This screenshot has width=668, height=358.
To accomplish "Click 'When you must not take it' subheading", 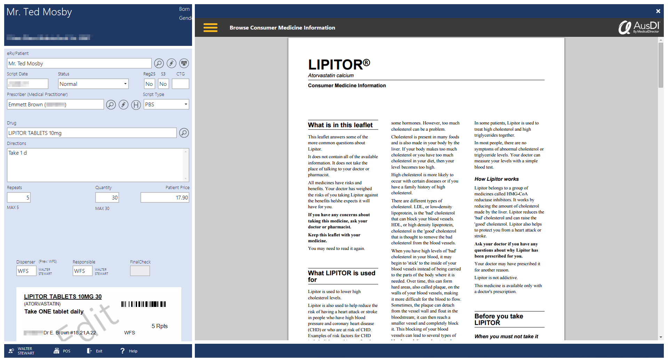I will click(x=506, y=336).
